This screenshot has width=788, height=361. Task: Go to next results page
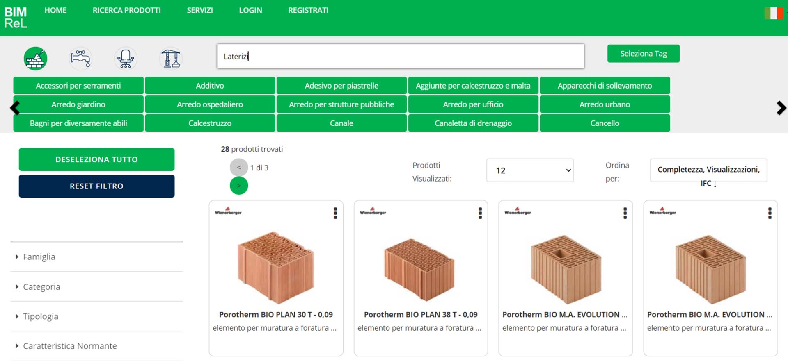coord(239,186)
